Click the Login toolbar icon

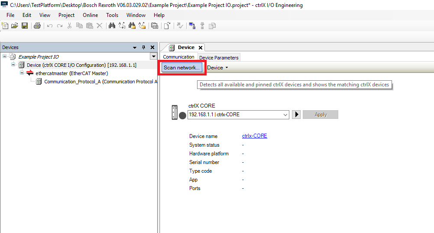(x=192, y=26)
